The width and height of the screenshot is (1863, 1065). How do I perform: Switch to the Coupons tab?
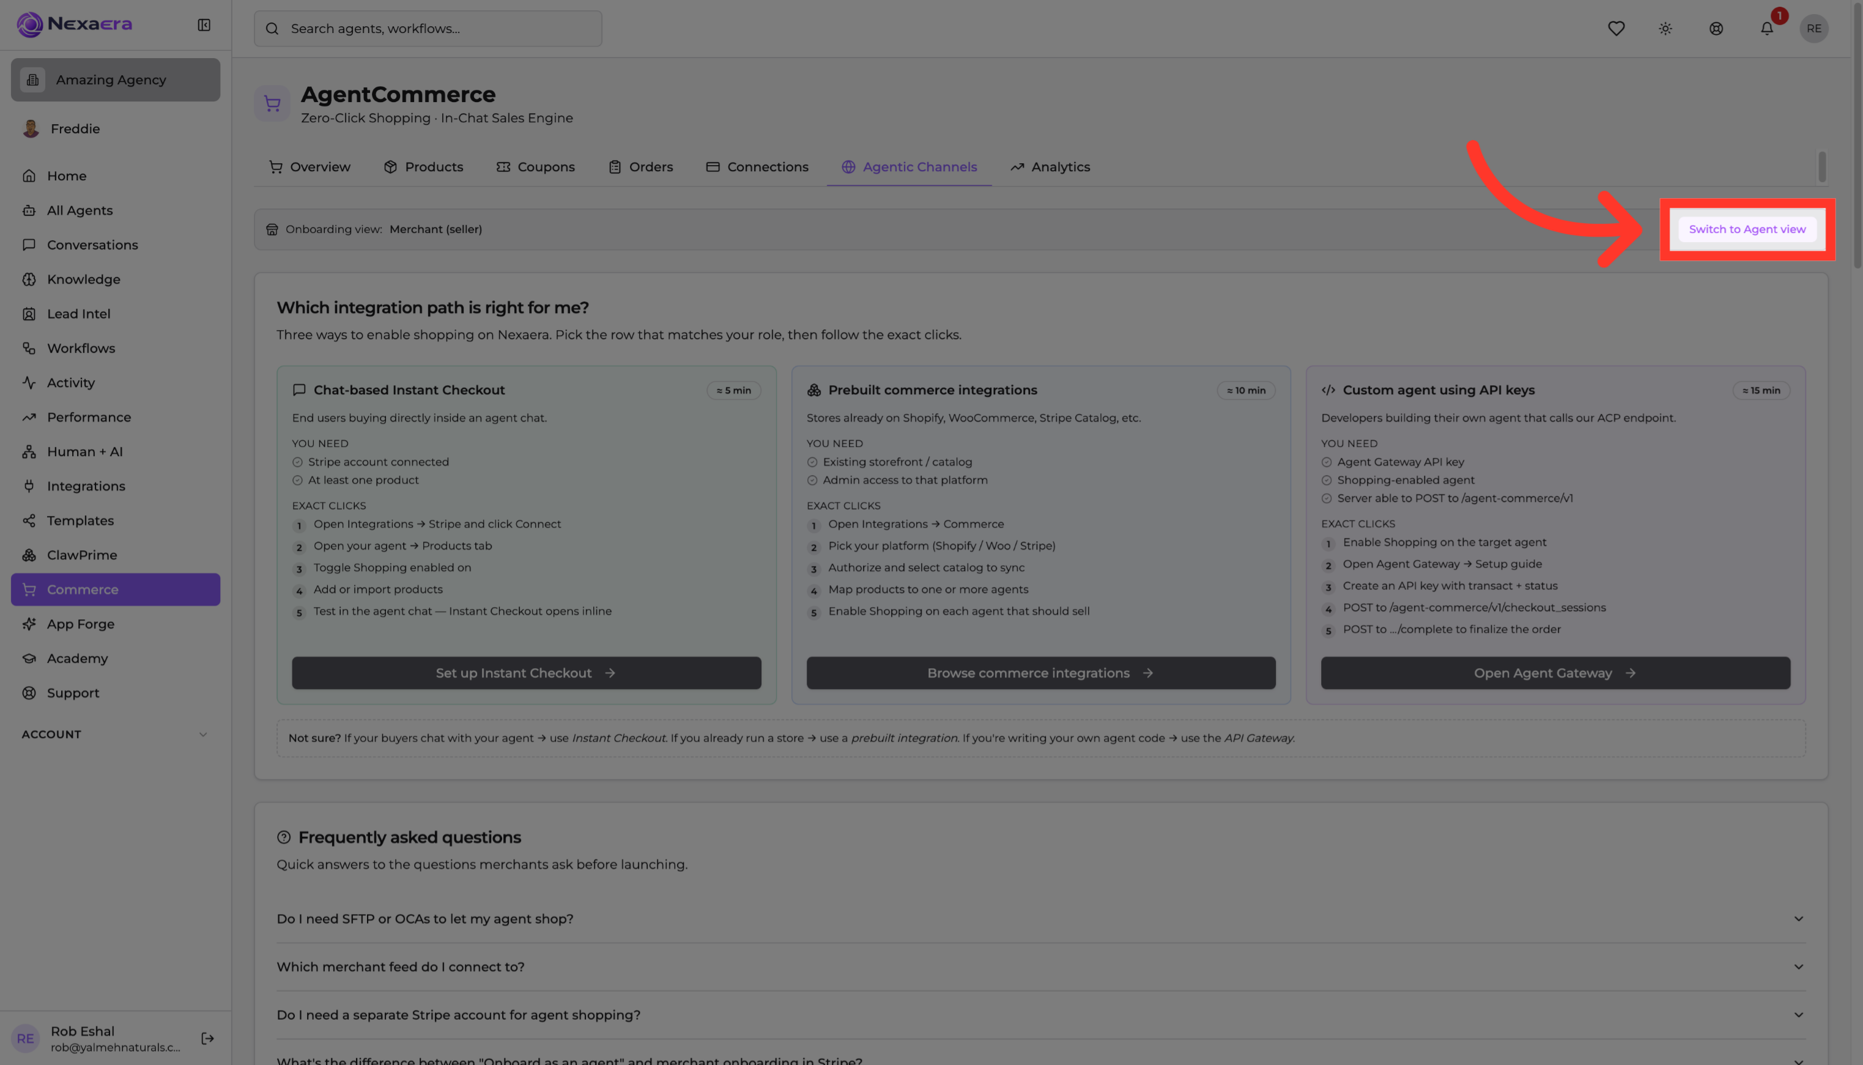point(535,167)
